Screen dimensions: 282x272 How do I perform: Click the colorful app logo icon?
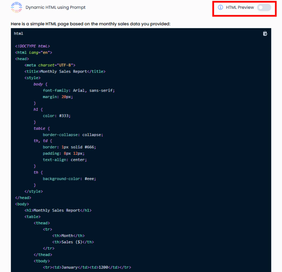[x=16, y=7]
